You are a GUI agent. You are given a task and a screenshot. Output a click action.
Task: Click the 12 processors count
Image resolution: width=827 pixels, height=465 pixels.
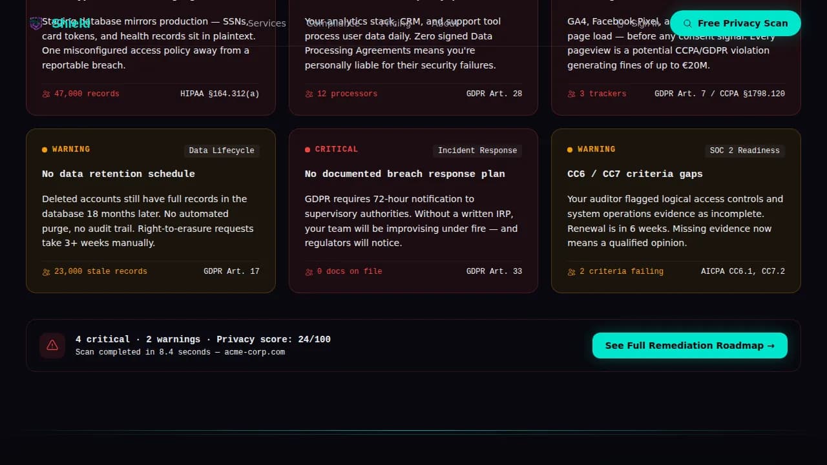[x=347, y=94]
